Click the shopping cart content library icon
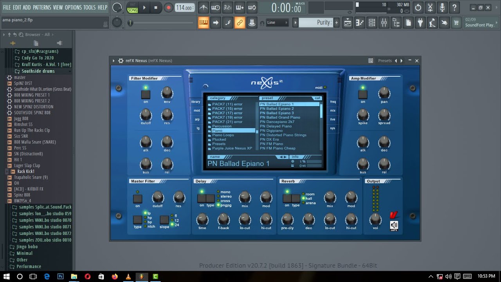The image size is (501, 282). click(456, 23)
